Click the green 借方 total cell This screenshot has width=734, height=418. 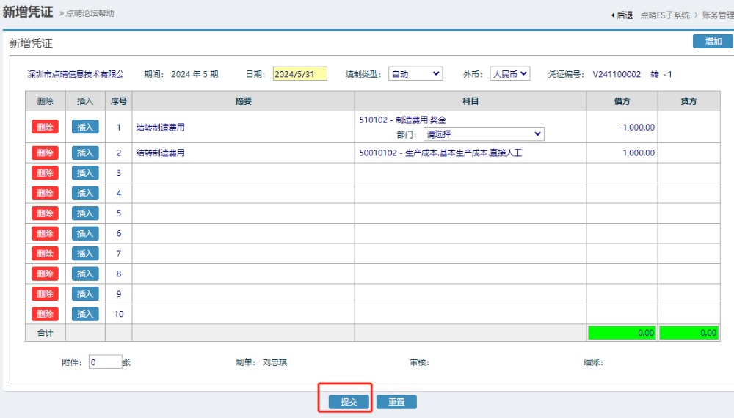[x=621, y=333]
